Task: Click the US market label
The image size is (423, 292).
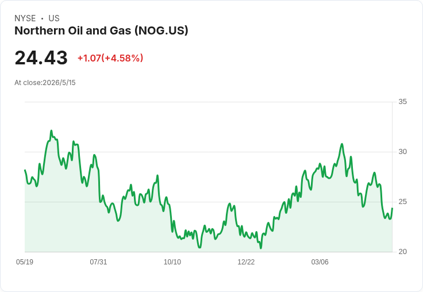Action: pyautogui.click(x=54, y=18)
